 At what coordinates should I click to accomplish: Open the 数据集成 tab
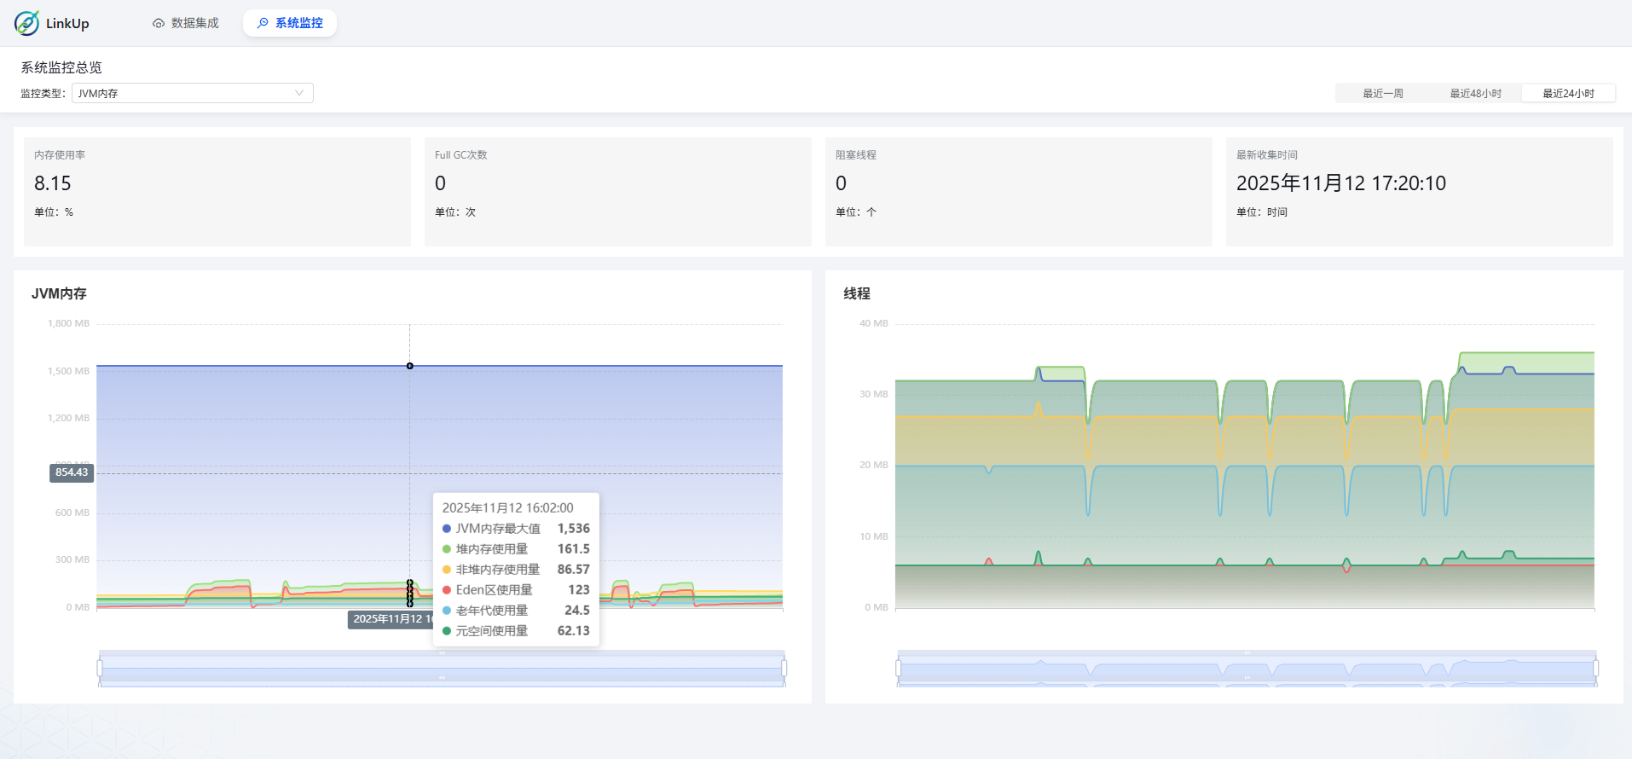(x=186, y=23)
